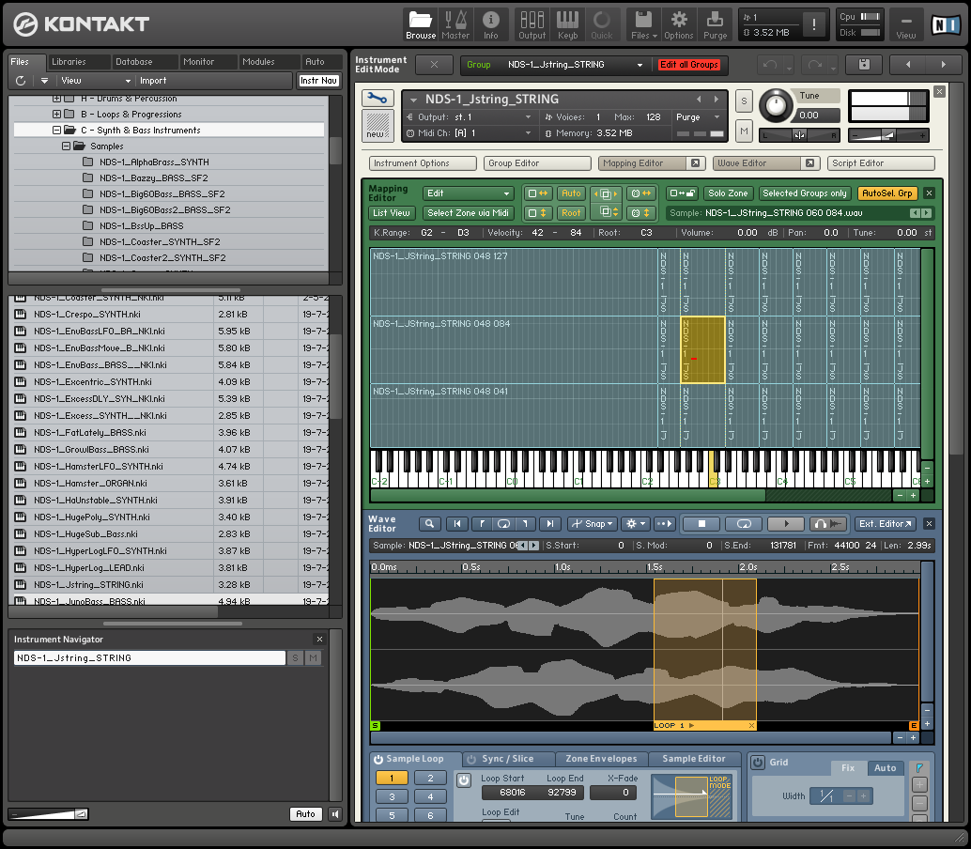
Task: Click the save instrument disk icon
Action: pos(865,65)
